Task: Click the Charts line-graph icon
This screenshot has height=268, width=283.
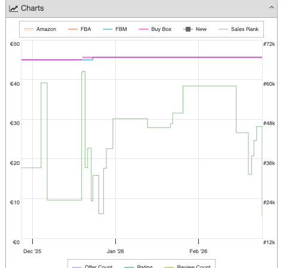Action: click(14, 8)
